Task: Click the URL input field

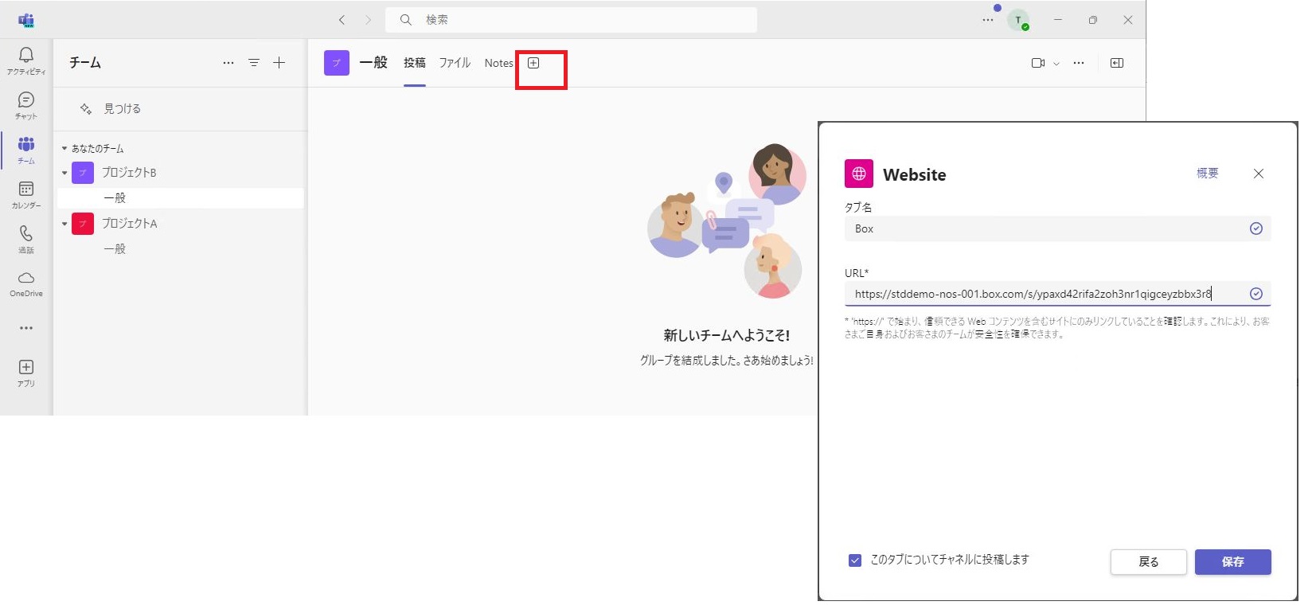Action: 1057,294
